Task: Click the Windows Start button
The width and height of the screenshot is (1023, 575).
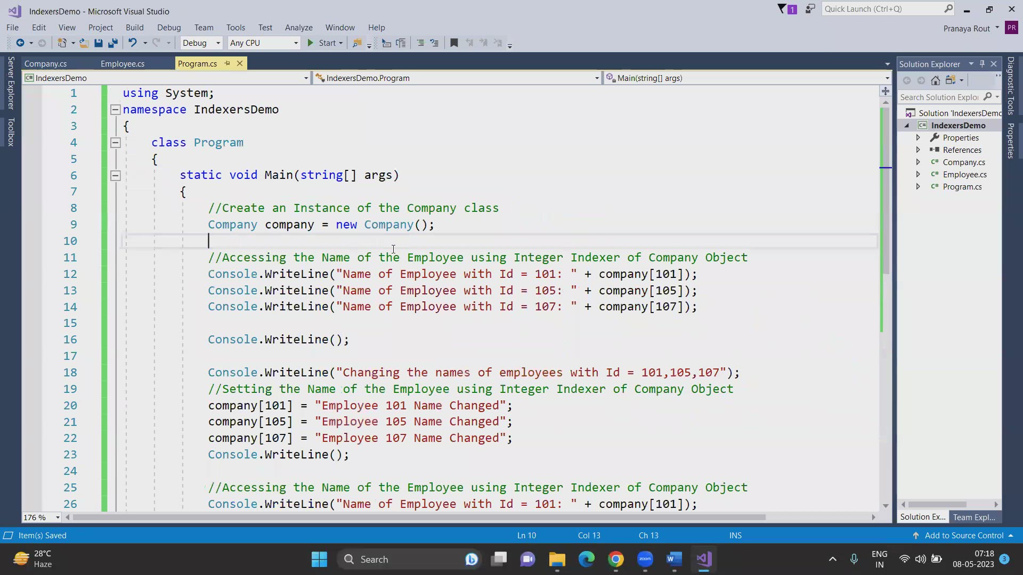Action: 319,559
